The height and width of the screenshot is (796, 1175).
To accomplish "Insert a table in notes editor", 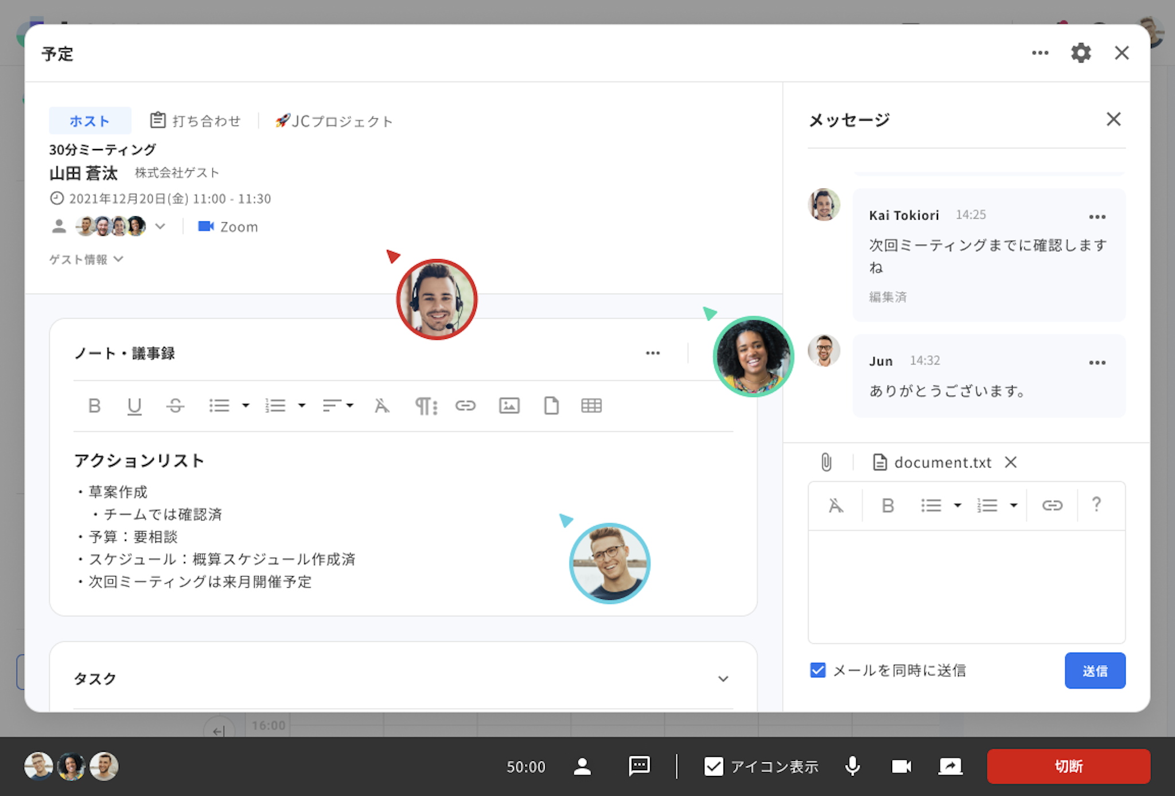I will pos(591,406).
